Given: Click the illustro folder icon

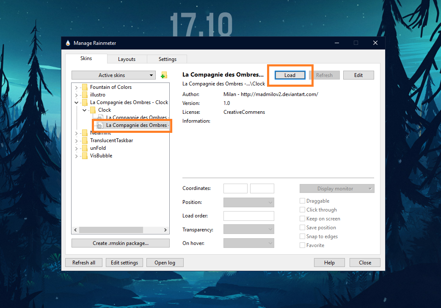Looking at the screenshot, I should [x=85, y=95].
